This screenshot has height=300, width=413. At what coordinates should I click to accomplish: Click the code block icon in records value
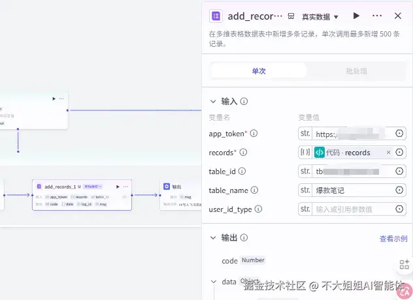(x=320, y=153)
